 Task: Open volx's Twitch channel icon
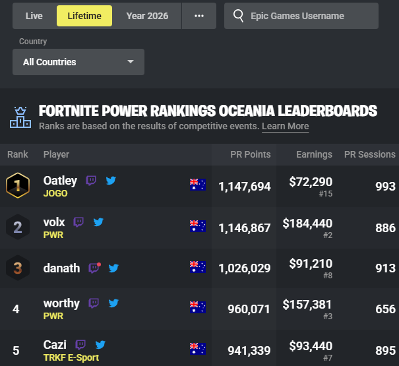point(78,222)
